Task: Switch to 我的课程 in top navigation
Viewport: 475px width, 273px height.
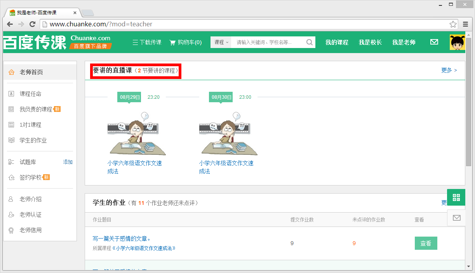Action: 336,42
